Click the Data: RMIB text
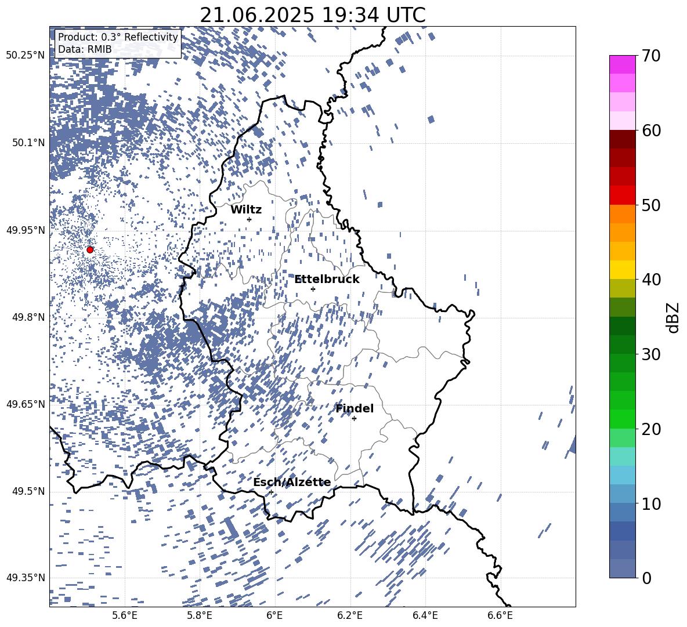The height and width of the screenshot is (627, 687). (85, 49)
